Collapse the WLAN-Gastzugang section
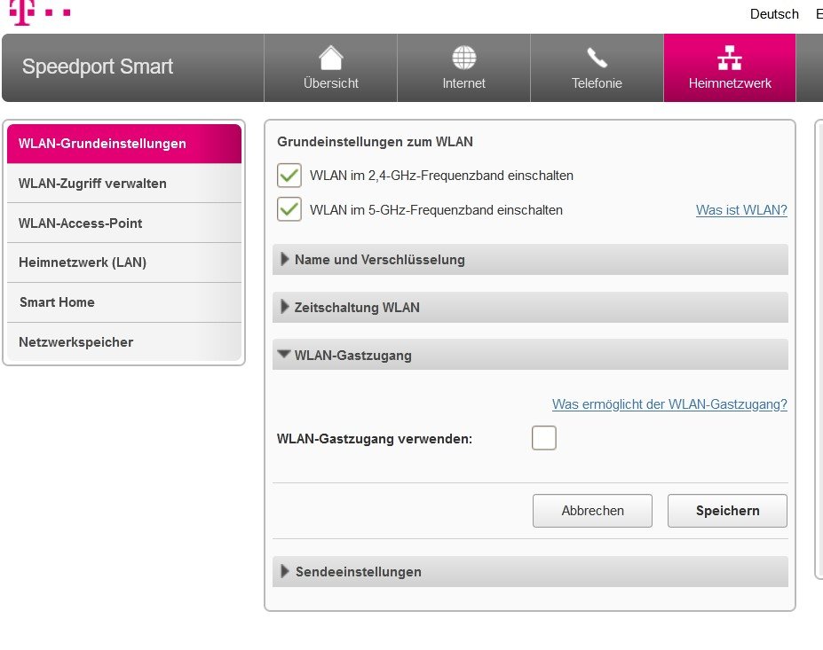Screen dimensions: 823x650 click(530, 355)
